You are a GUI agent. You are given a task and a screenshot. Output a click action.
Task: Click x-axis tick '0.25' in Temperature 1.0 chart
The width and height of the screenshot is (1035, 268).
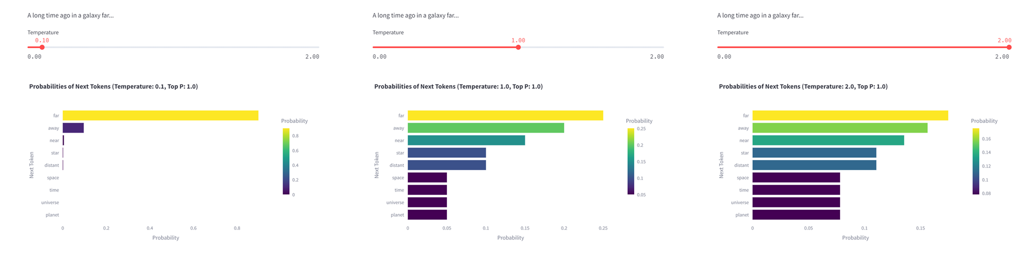(x=603, y=228)
